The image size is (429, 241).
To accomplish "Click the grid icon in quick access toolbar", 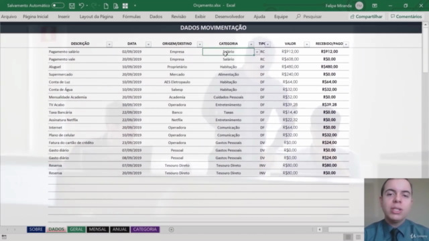I will pyautogui.click(x=125, y=6).
